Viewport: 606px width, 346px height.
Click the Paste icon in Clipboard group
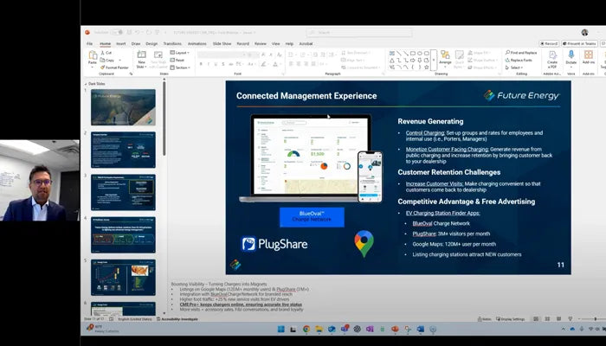pos(93,57)
